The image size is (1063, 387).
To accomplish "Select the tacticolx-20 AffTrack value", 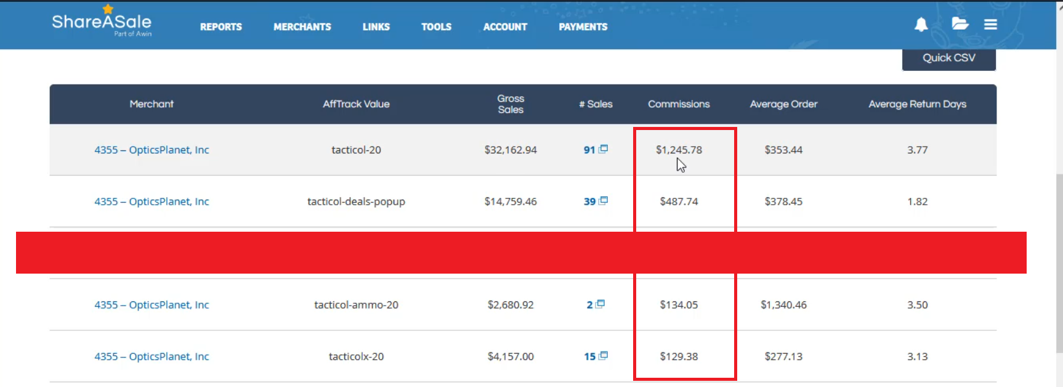I will click(356, 357).
